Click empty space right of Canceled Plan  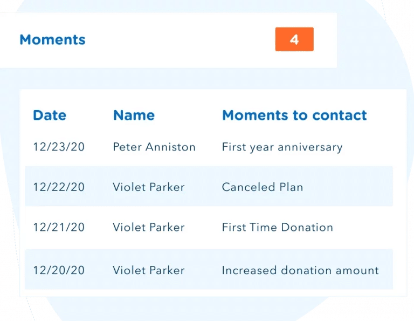click(350, 187)
